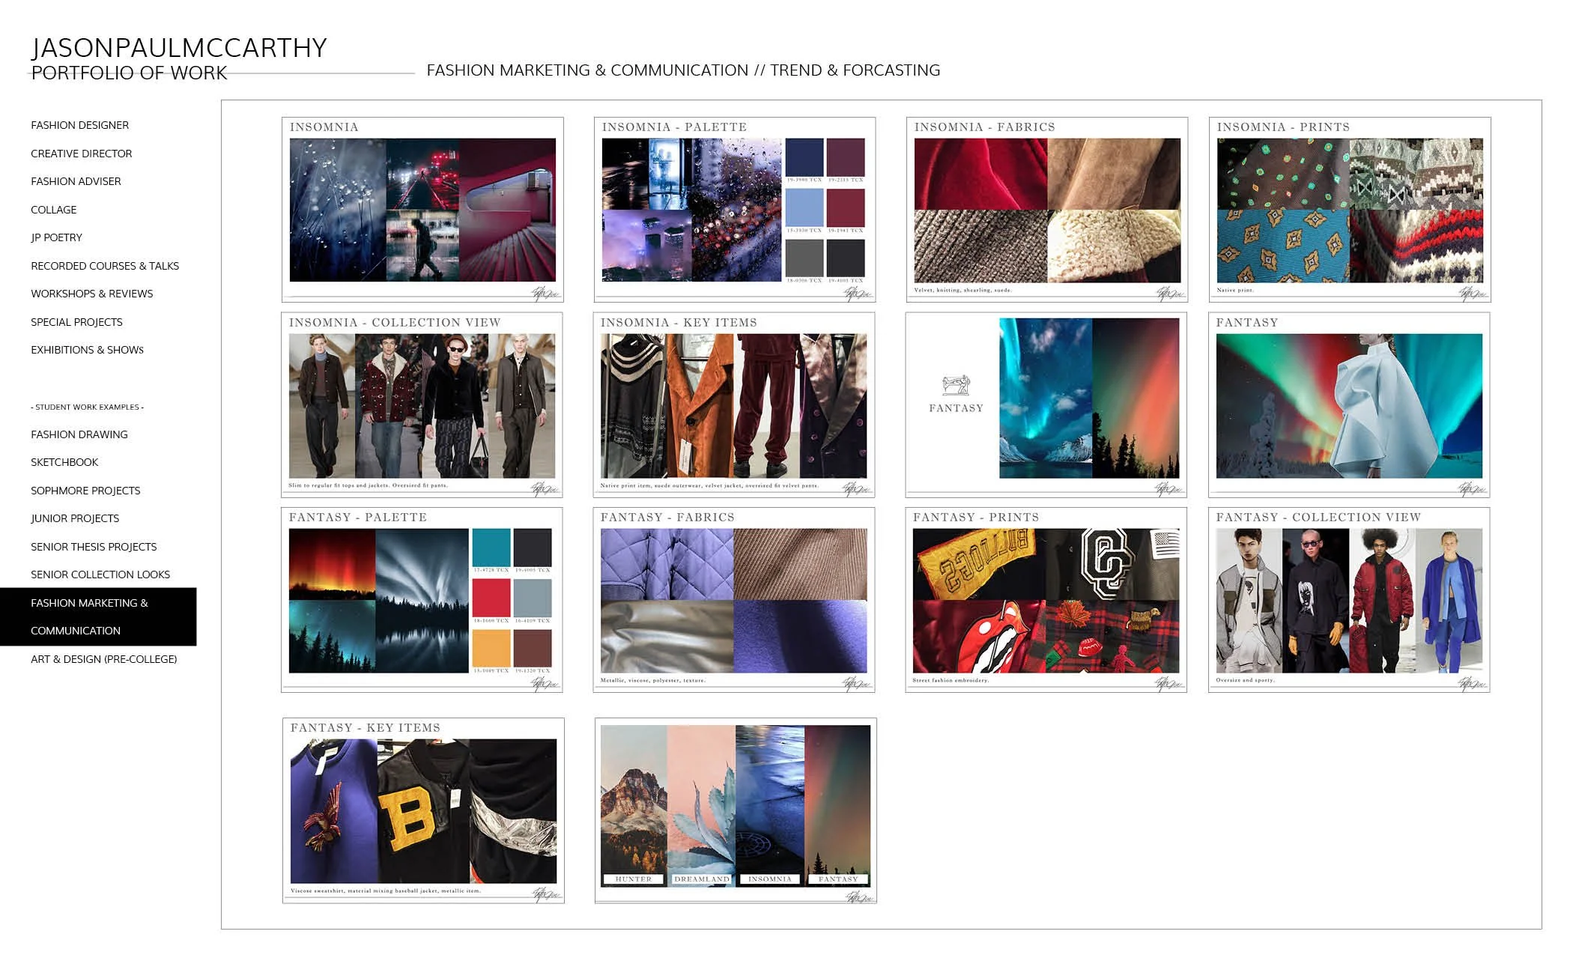
Task: Select Fashion Drawing student work
Action: [79, 434]
